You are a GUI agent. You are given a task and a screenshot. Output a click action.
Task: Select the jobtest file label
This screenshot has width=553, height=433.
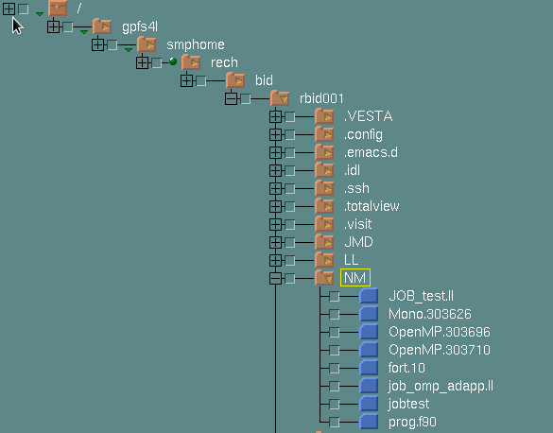pos(408,404)
